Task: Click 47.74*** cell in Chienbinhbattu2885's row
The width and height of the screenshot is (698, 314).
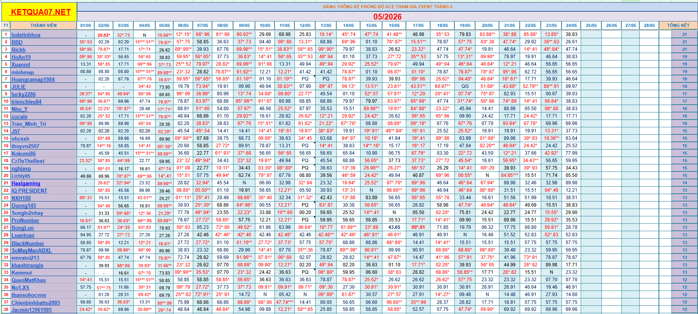Action: point(285,302)
